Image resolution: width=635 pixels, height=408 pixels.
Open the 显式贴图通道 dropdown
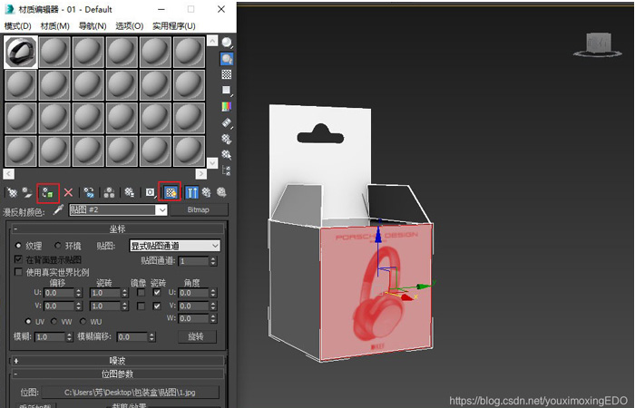tap(175, 245)
